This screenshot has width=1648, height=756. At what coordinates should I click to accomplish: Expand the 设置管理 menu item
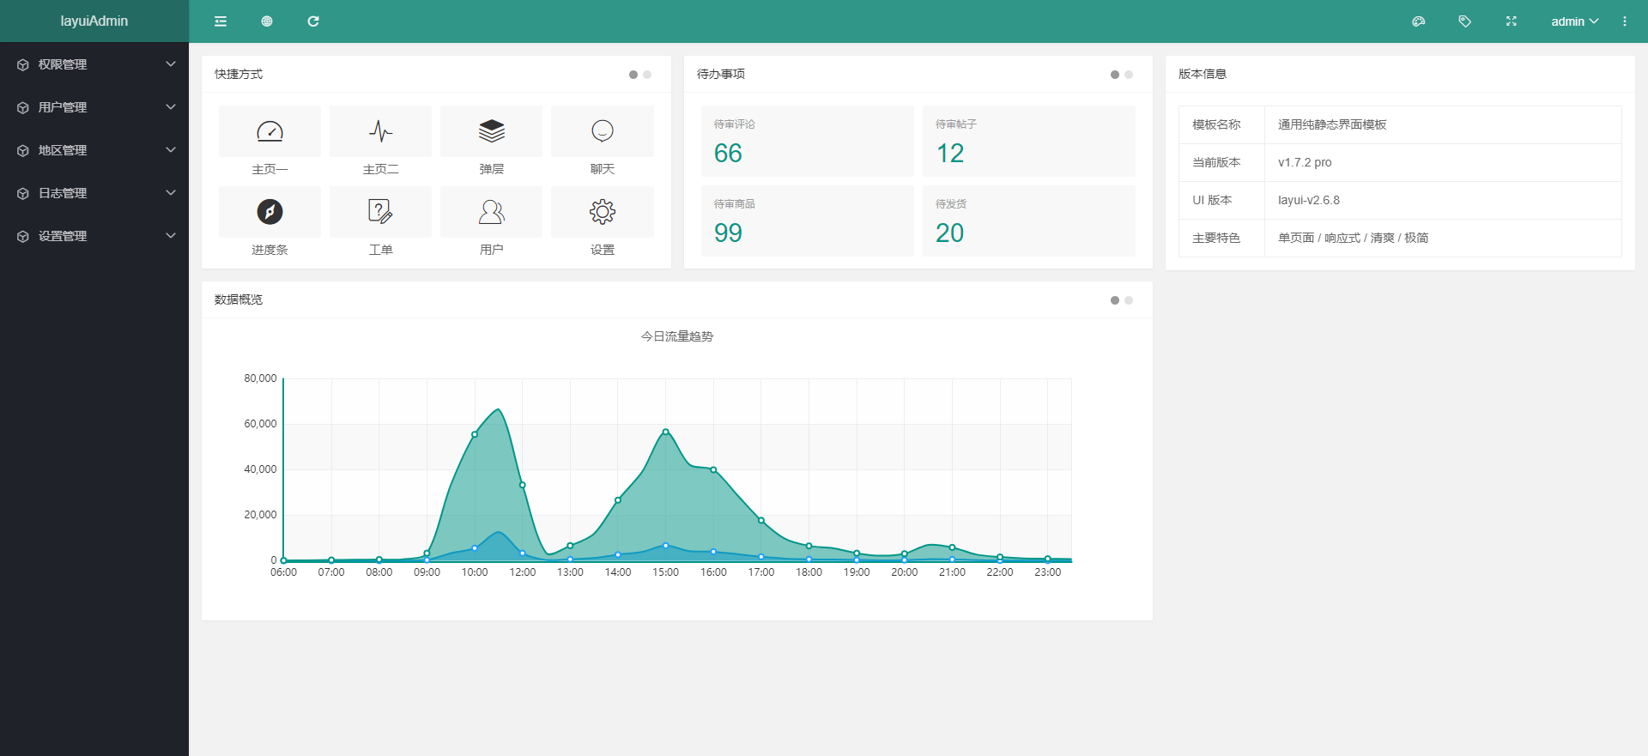(x=94, y=236)
